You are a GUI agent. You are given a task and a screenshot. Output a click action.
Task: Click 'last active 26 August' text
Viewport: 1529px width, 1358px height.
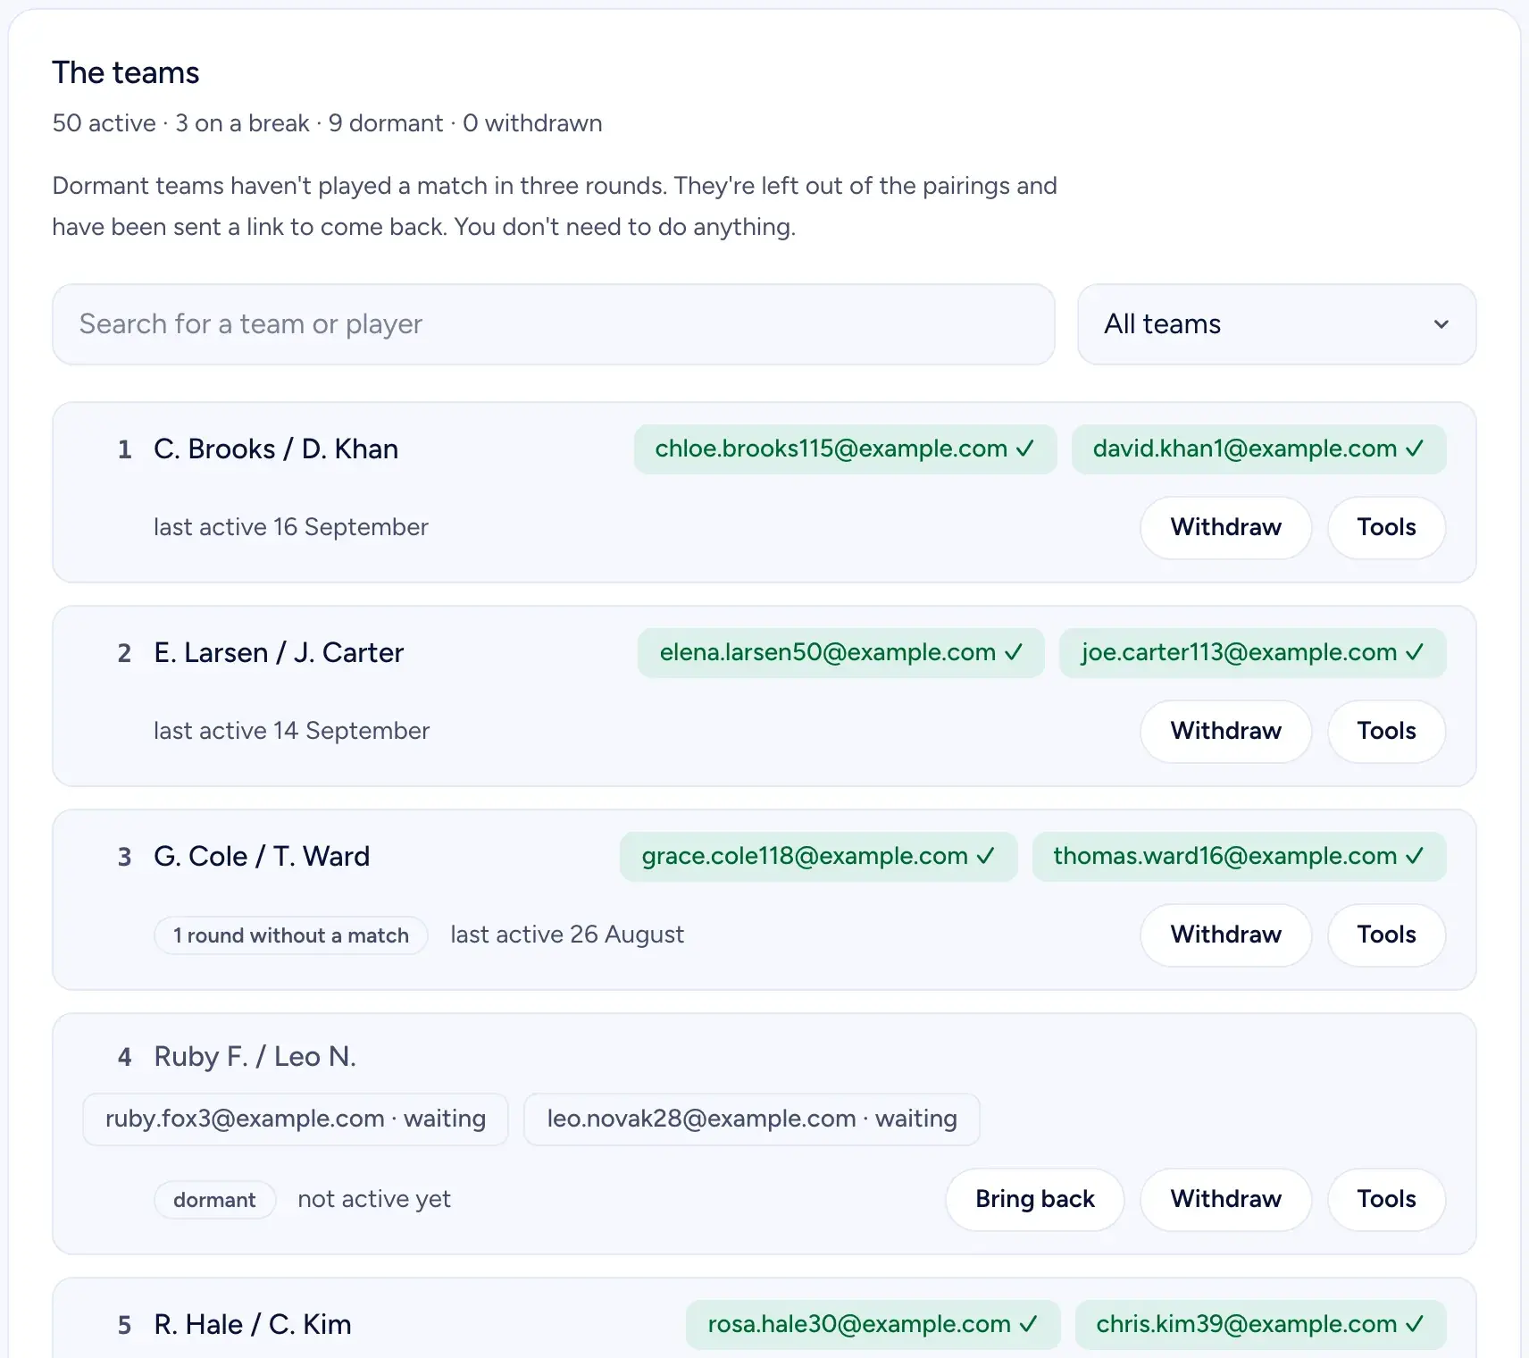pos(567,935)
